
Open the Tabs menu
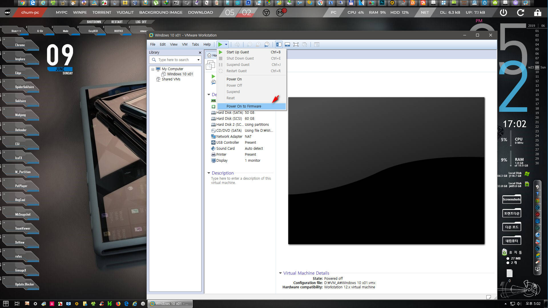coord(196,44)
